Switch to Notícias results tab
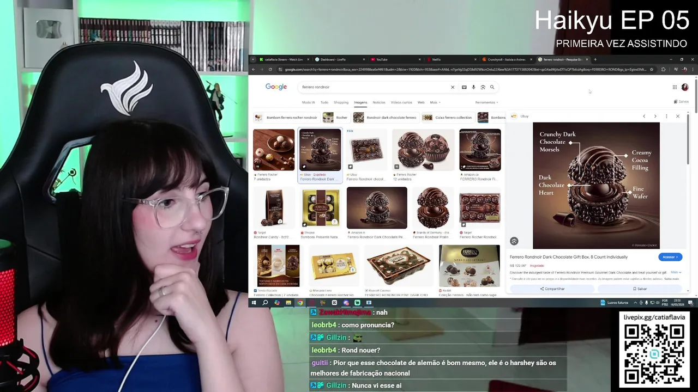This screenshot has height=392, width=698. click(379, 102)
